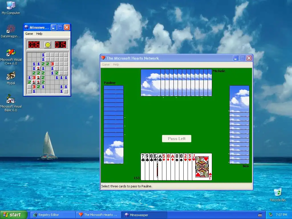This screenshot has height=219, width=292.
Task: Uncover the bottom-right corner Minesweeper cell
Action: 66,91
